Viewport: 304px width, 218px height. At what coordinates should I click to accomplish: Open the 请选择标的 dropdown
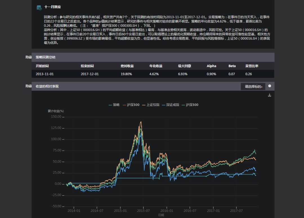coord(253,87)
